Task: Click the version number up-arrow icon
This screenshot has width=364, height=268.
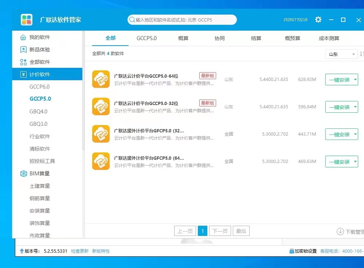Action: [x=22, y=251]
